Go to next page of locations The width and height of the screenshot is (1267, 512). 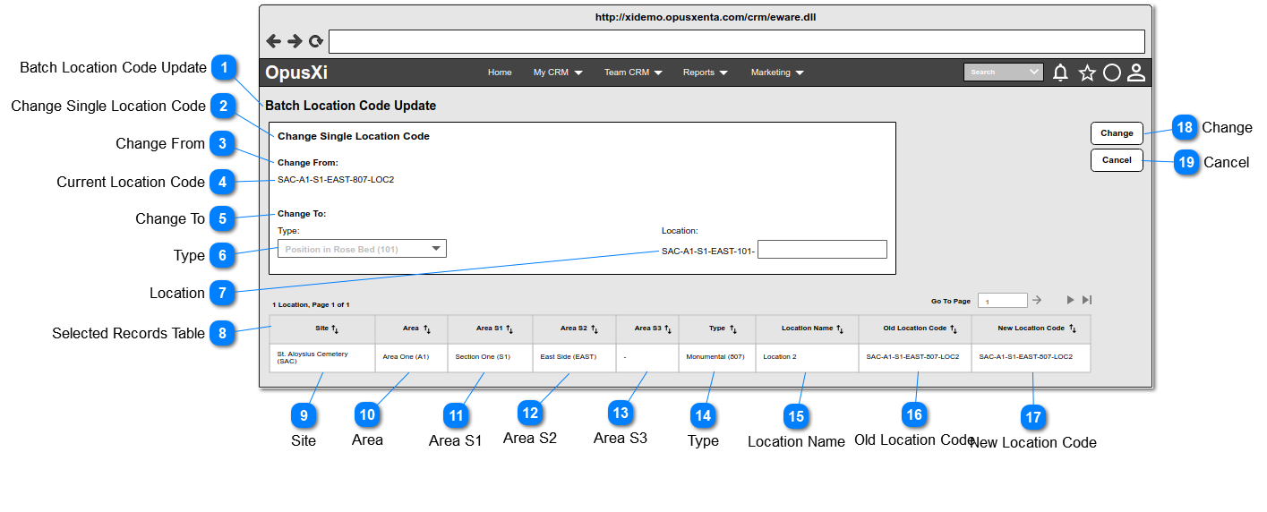[1070, 300]
